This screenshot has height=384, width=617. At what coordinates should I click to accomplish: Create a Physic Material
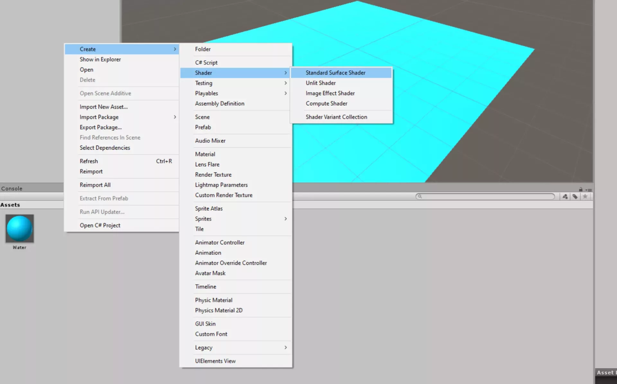click(x=236, y=300)
